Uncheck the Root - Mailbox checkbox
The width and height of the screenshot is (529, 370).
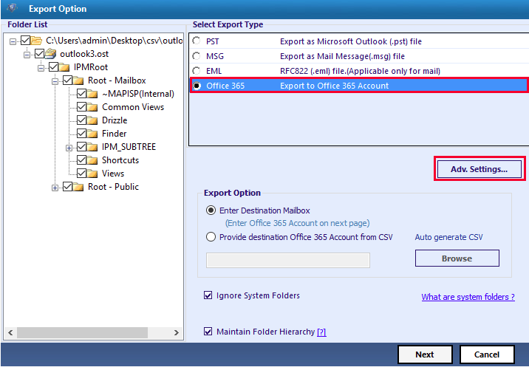pyautogui.click(x=67, y=80)
